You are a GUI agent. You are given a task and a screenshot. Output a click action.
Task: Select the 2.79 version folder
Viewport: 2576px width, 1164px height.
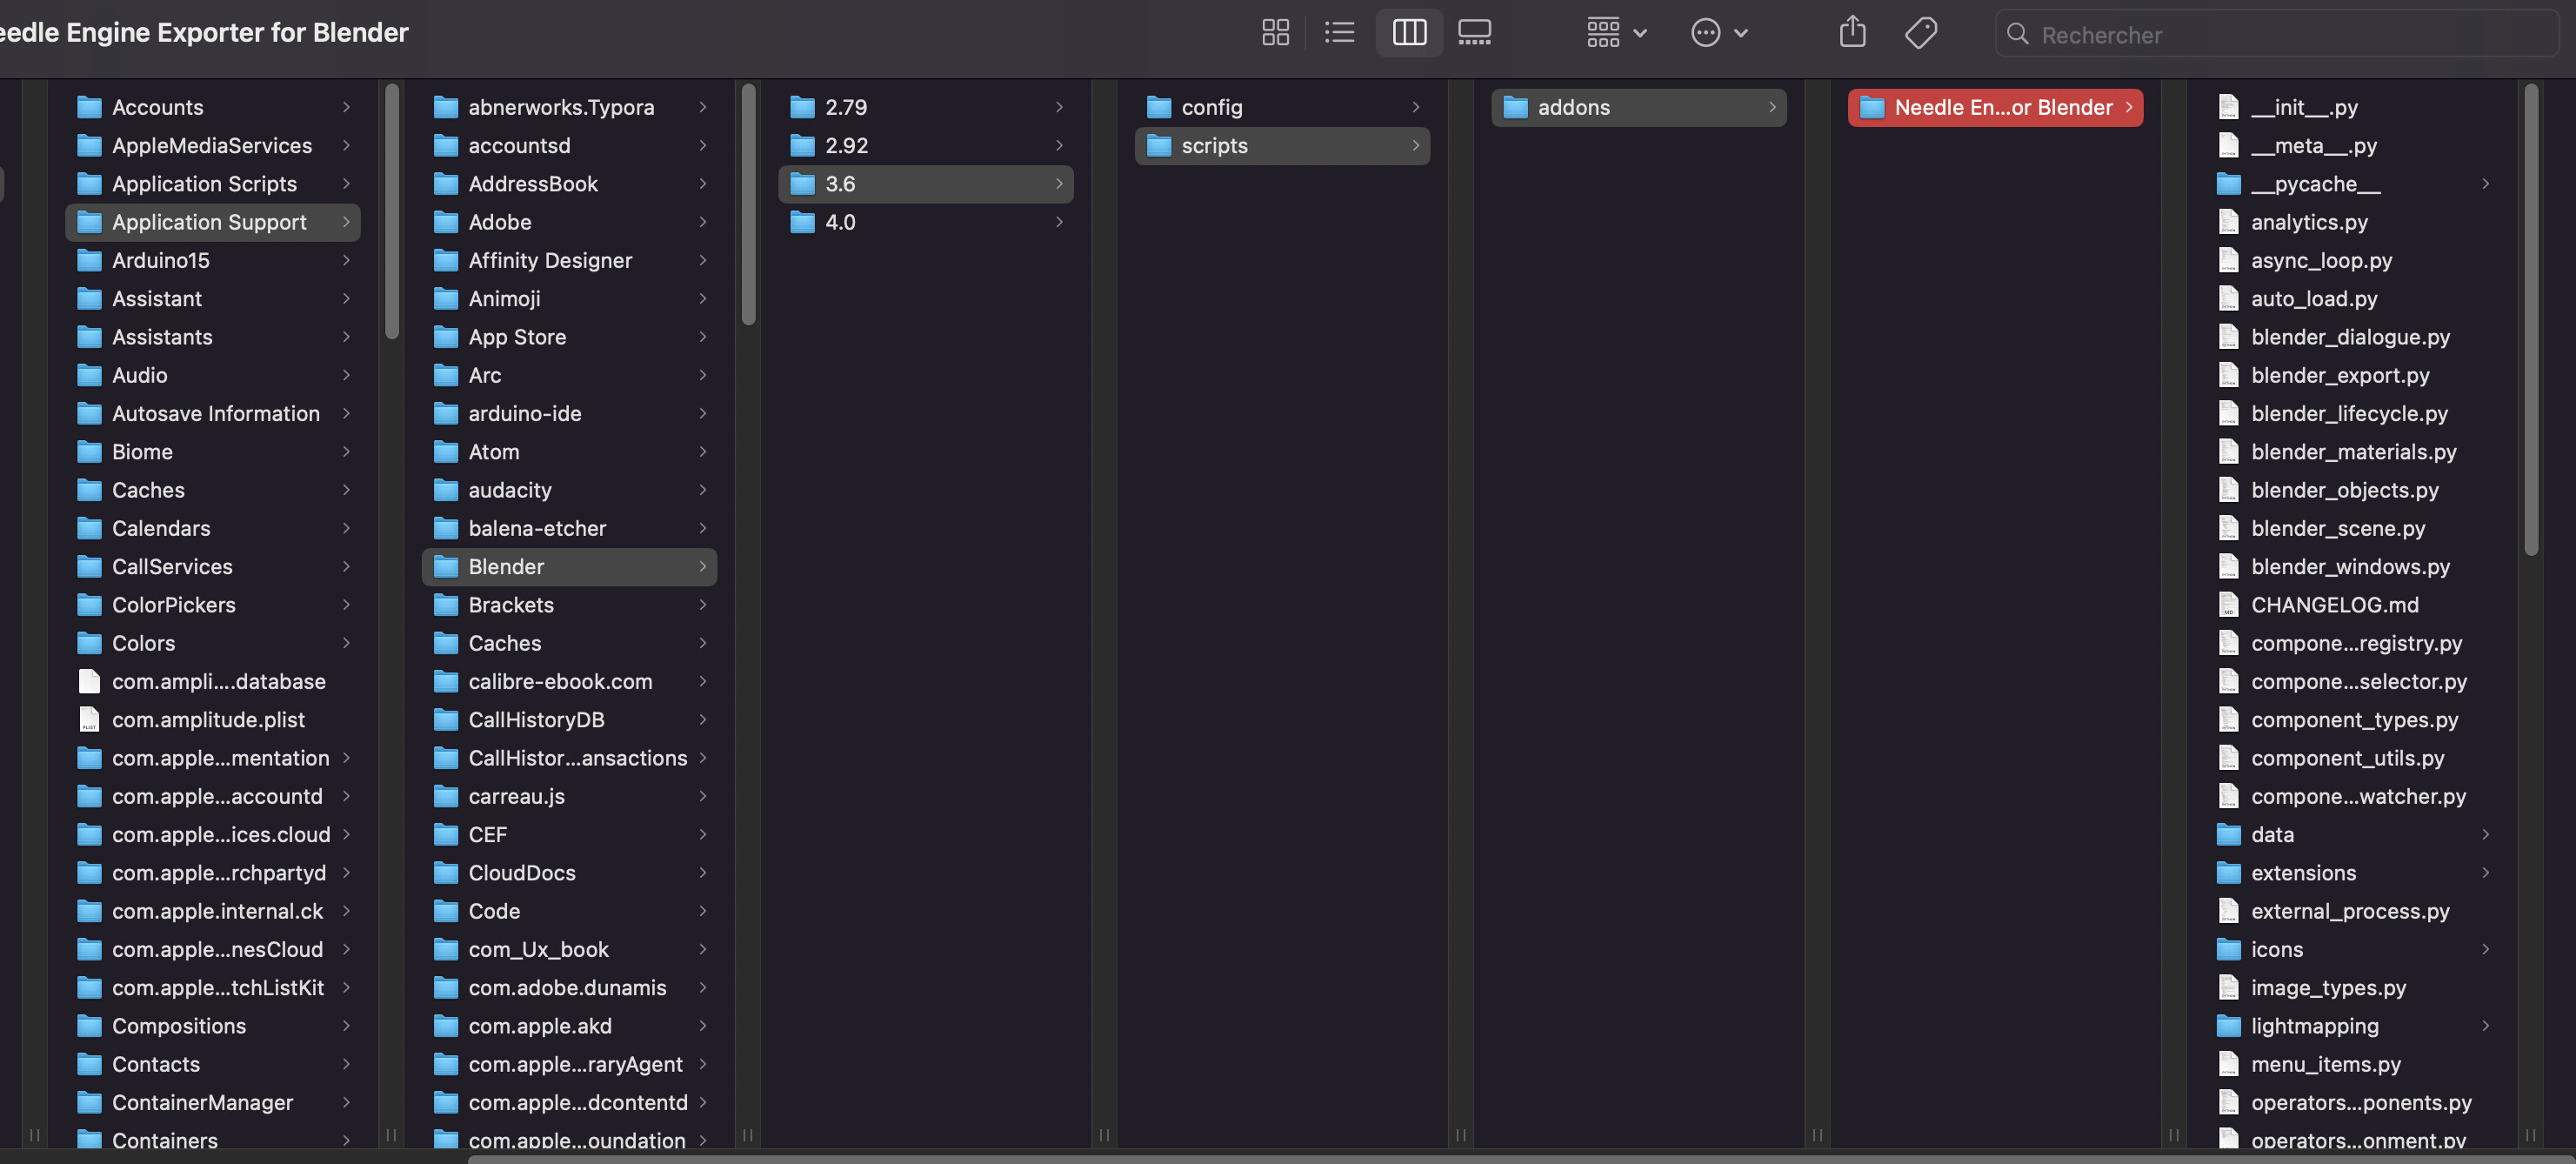[926, 107]
